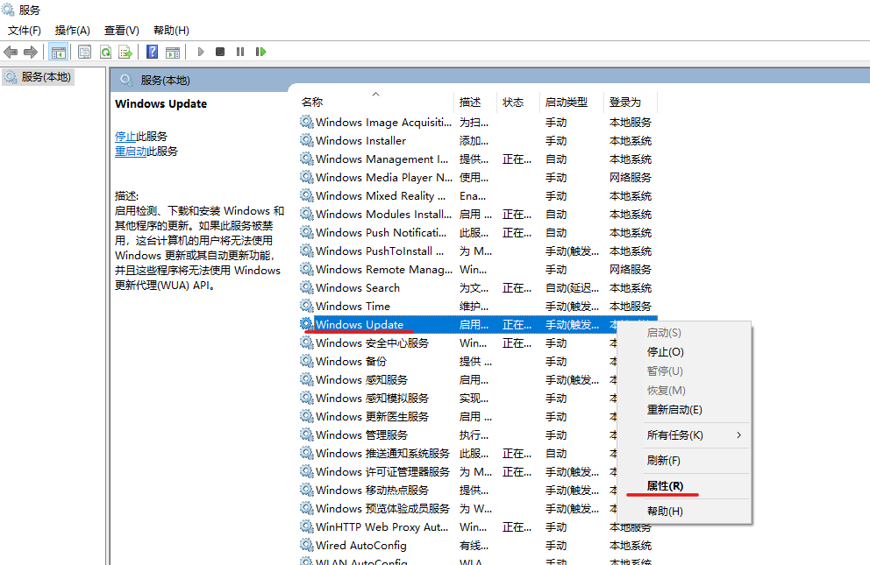The height and width of the screenshot is (565, 870).
Task: Click the Stop Service square icon
Action: [x=220, y=52]
